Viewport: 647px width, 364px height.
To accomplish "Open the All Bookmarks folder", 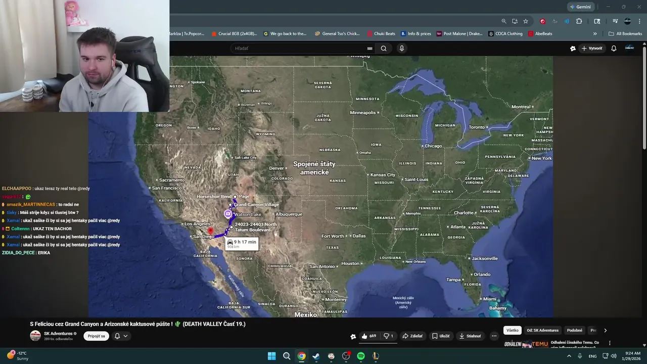I will click(625, 34).
